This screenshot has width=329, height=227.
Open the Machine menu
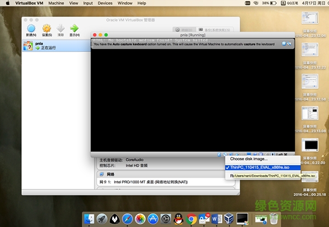pos(56,3)
